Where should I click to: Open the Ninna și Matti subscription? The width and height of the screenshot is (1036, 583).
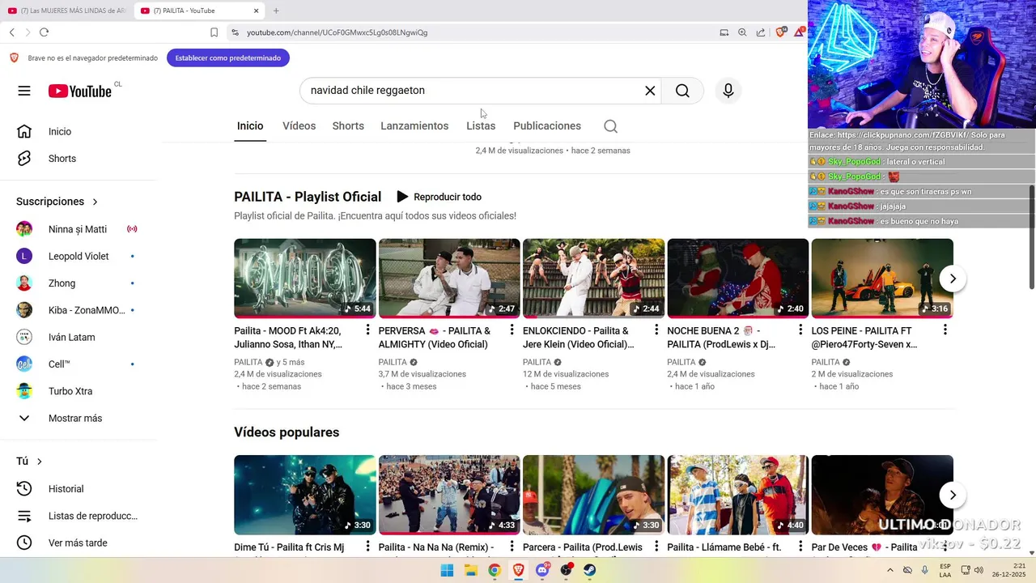(x=79, y=229)
